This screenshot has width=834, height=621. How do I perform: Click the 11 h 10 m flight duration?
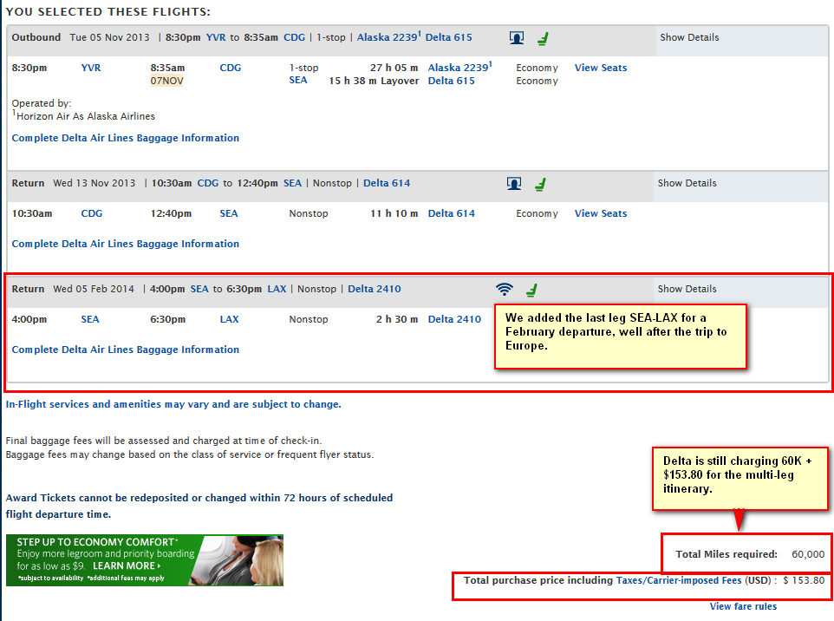click(394, 213)
